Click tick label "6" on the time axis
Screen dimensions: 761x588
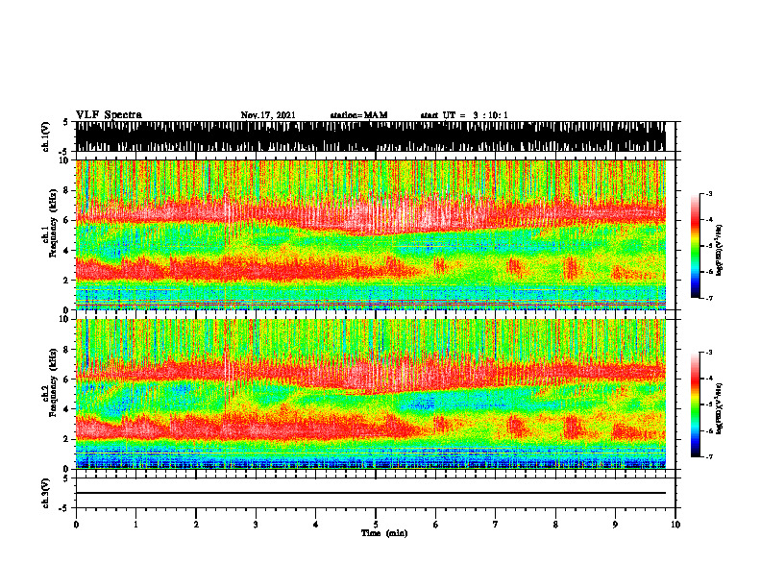436,525
